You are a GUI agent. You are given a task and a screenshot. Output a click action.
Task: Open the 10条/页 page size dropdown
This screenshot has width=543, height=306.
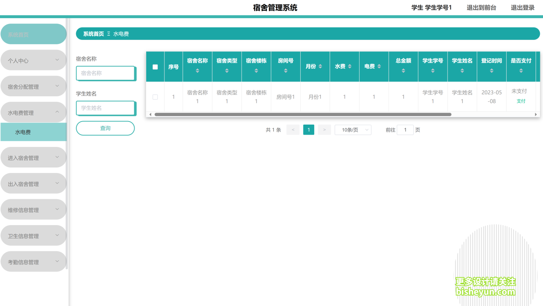pyautogui.click(x=353, y=130)
